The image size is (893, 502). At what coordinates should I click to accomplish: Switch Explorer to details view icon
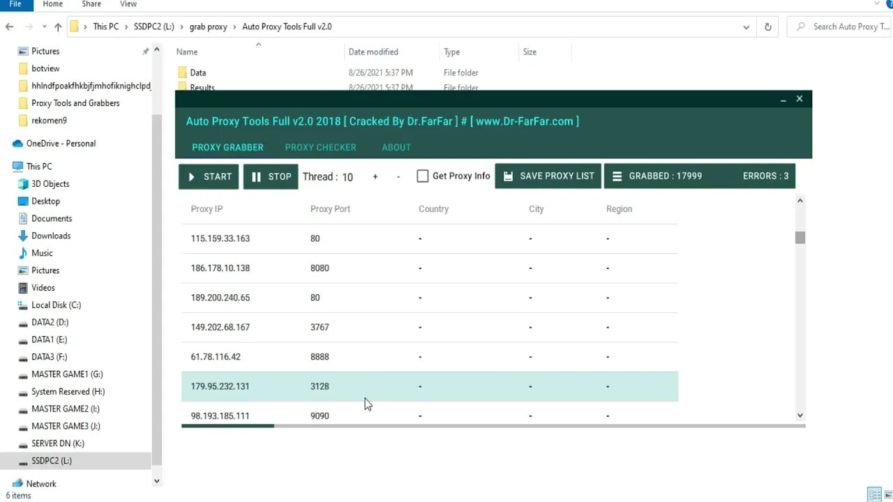[874, 495]
